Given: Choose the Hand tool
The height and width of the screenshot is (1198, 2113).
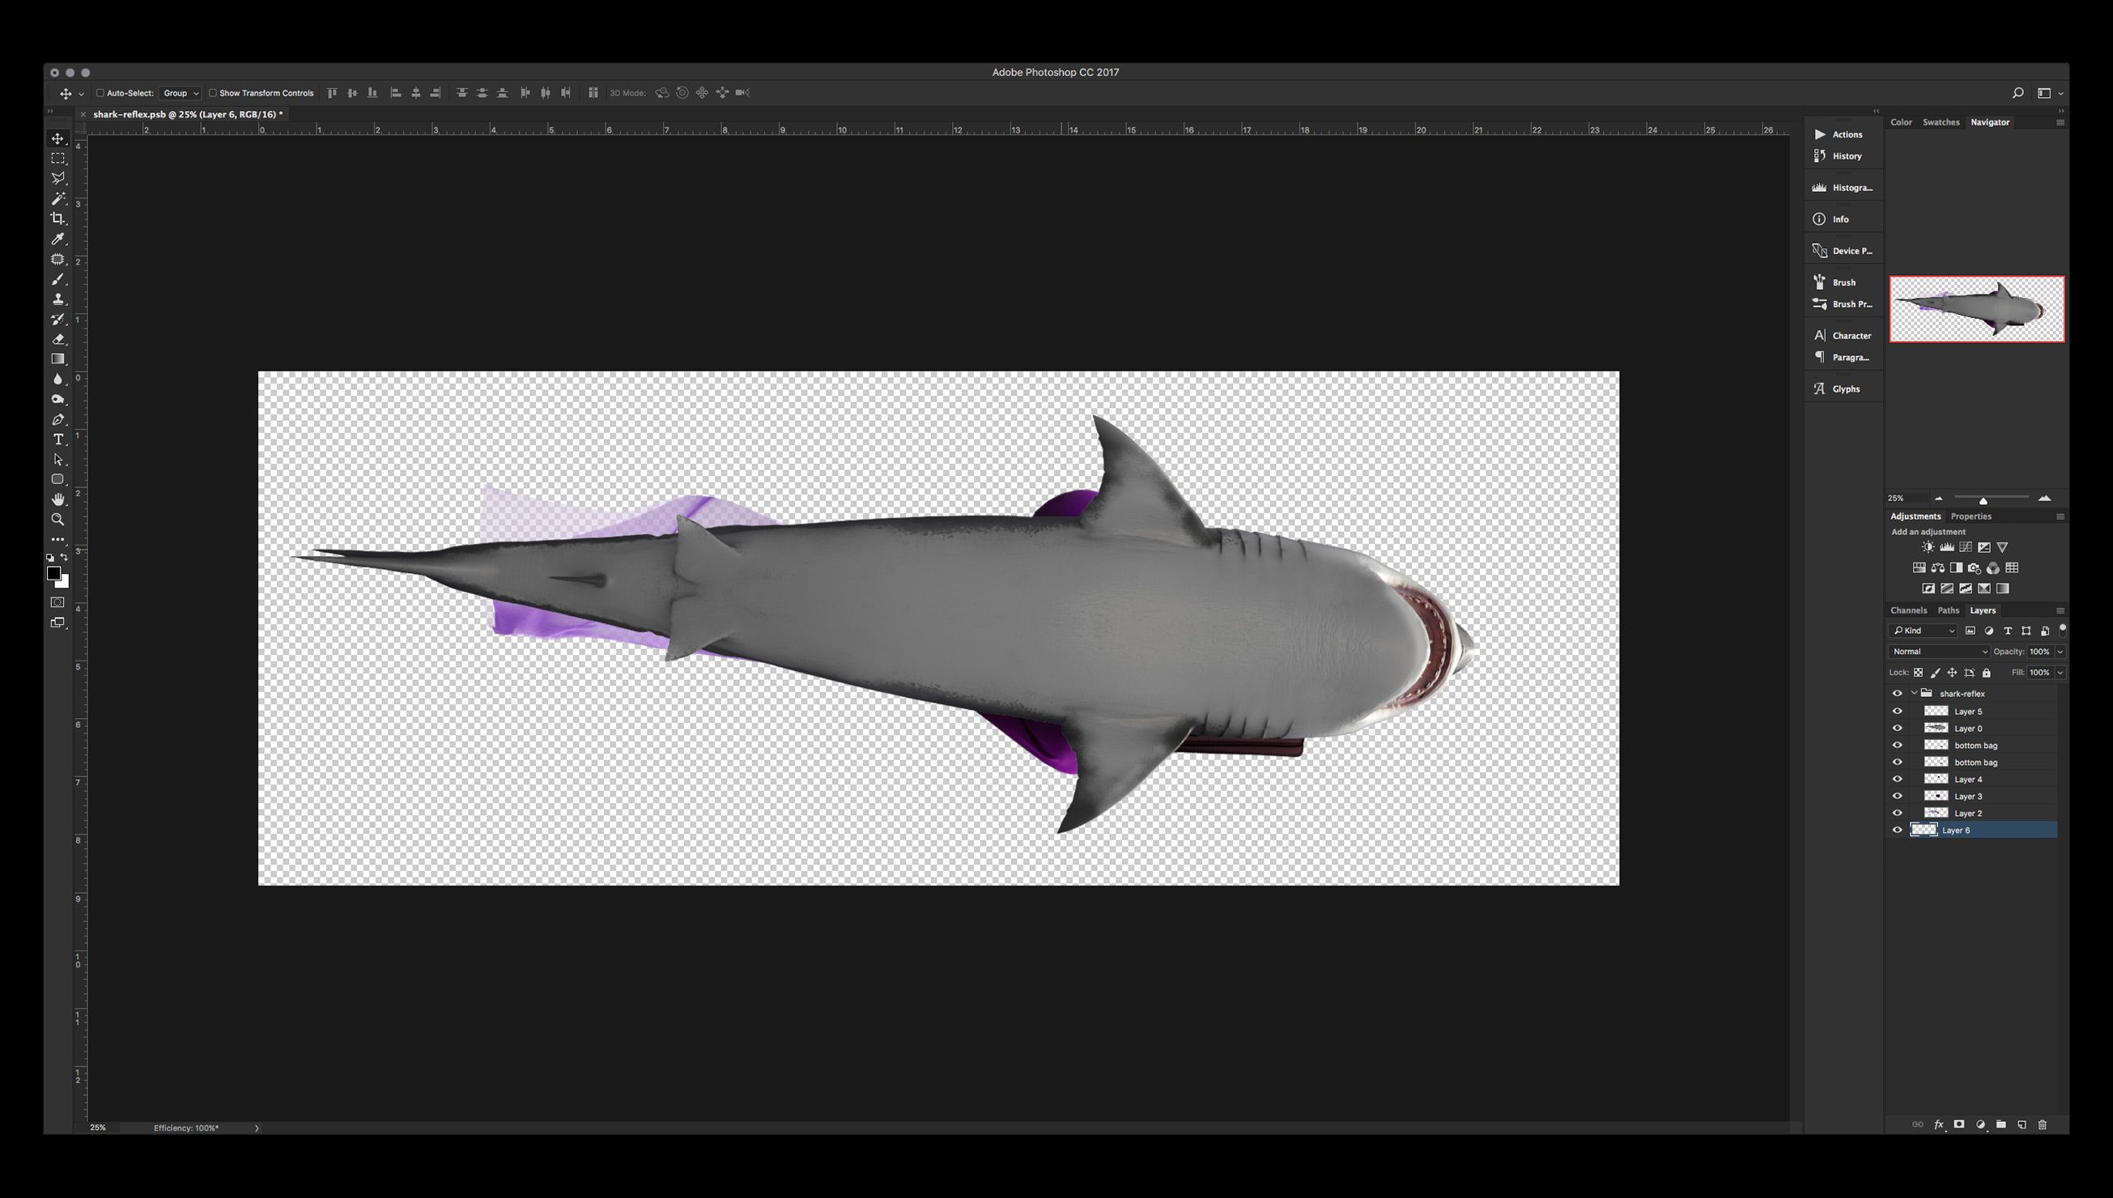Looking at the screenshot, I should click(57, 499).
